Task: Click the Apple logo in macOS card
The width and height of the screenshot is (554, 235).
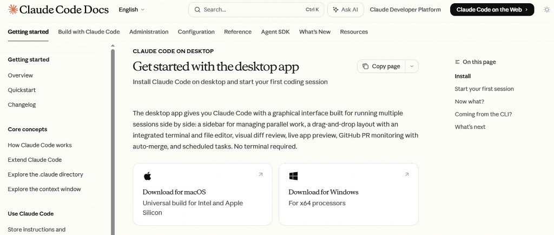Action: pyautogui.click(x=147, y=176)
